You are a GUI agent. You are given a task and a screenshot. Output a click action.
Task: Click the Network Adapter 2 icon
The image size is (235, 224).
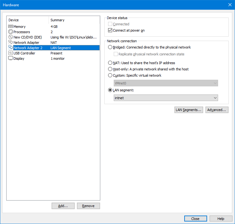pos(10,48)
